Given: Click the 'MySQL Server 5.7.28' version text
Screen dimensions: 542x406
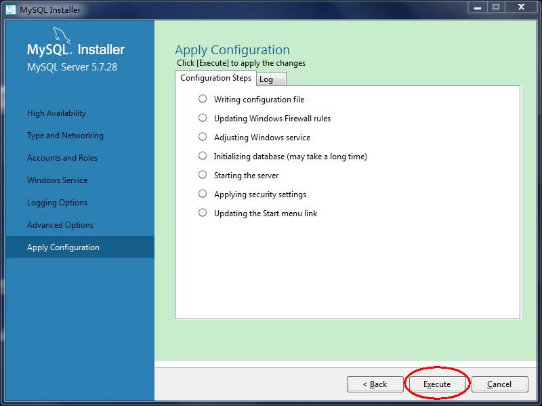Looking at the screenshot, I should click(x=72, y=66).
